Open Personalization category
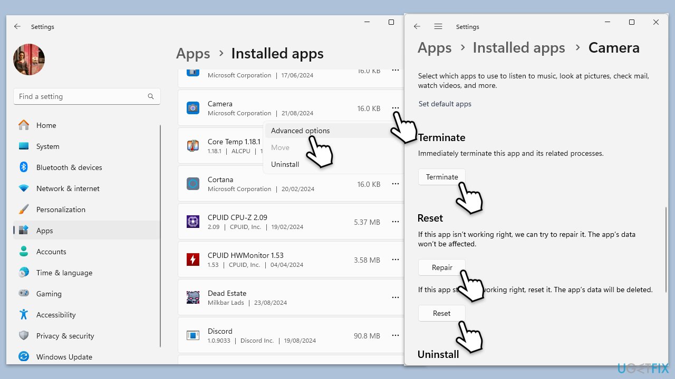 tap(87, 210)
